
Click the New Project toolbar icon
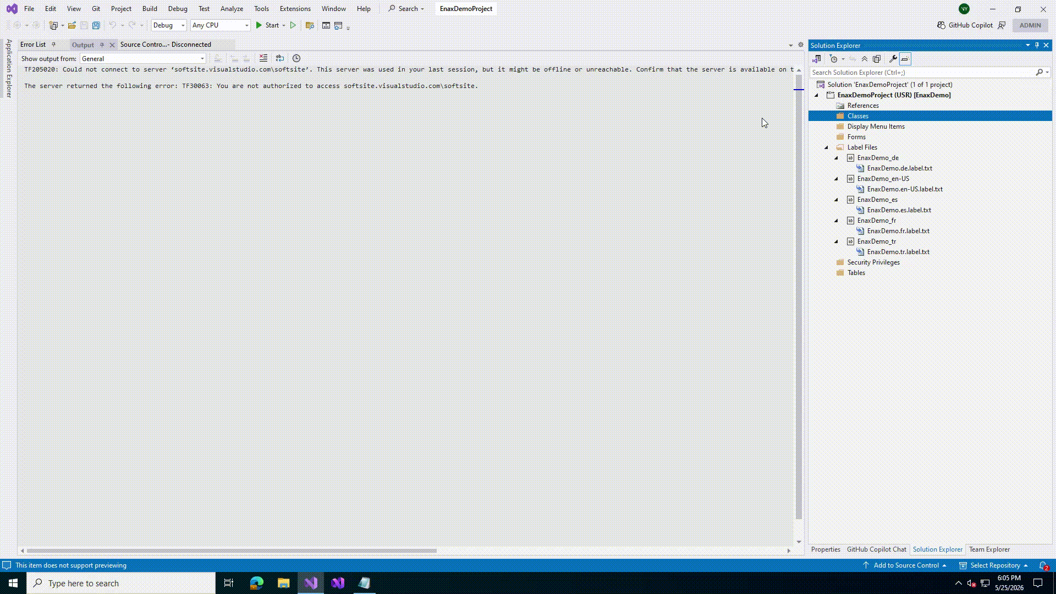point(53,25)
